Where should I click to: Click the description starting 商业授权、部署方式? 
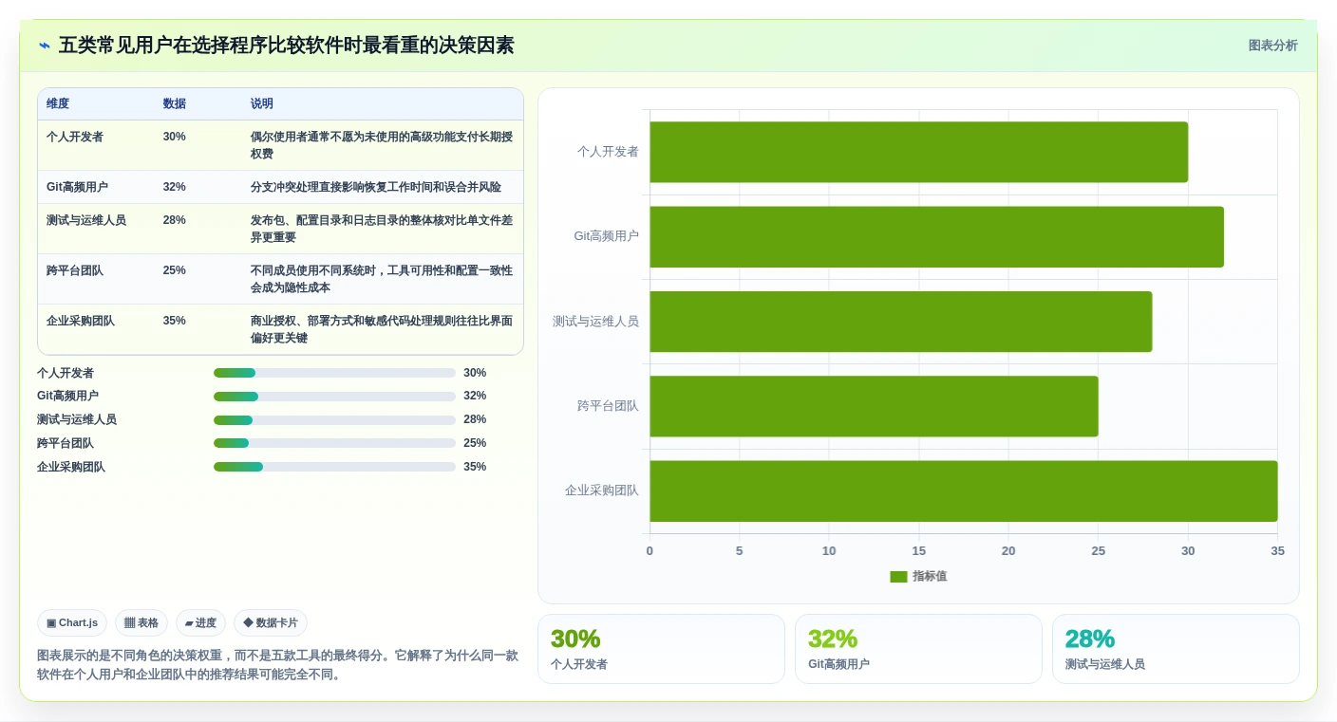pos(382,329)
